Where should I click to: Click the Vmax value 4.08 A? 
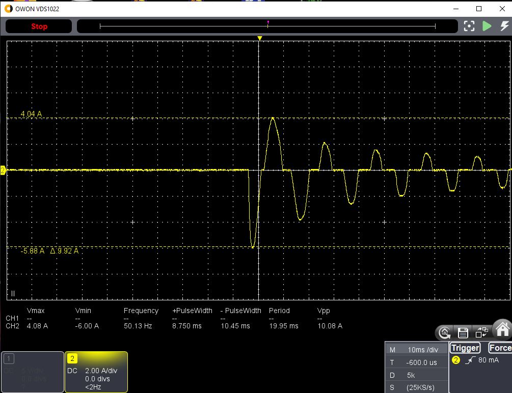[37, 326]
